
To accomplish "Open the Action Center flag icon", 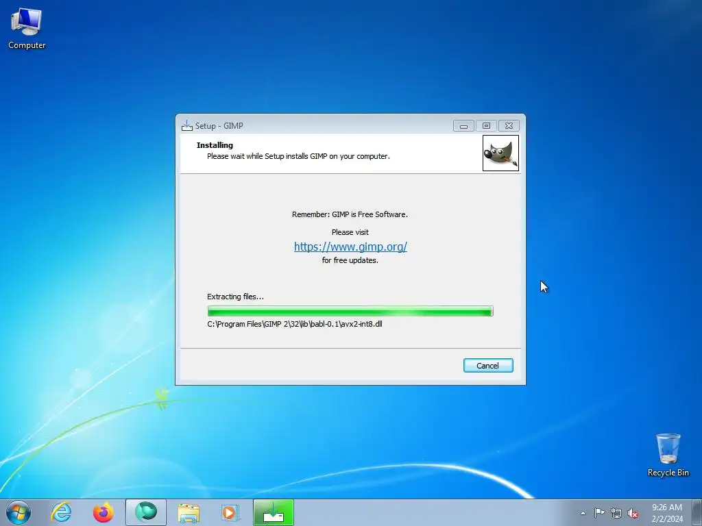I will [599, 512].
